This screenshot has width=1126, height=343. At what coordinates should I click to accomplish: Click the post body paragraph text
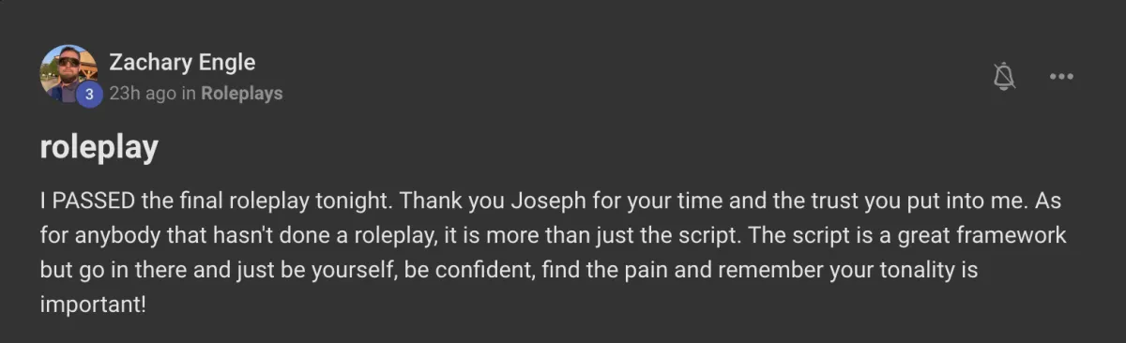tap(554, 253)
